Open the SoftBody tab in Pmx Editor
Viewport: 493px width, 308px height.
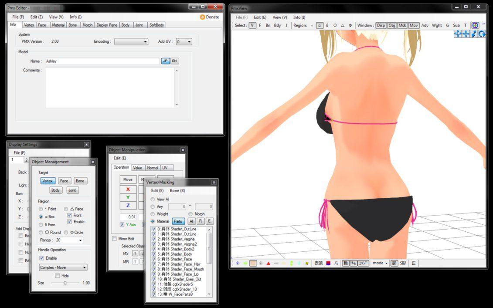pos(156,25)
